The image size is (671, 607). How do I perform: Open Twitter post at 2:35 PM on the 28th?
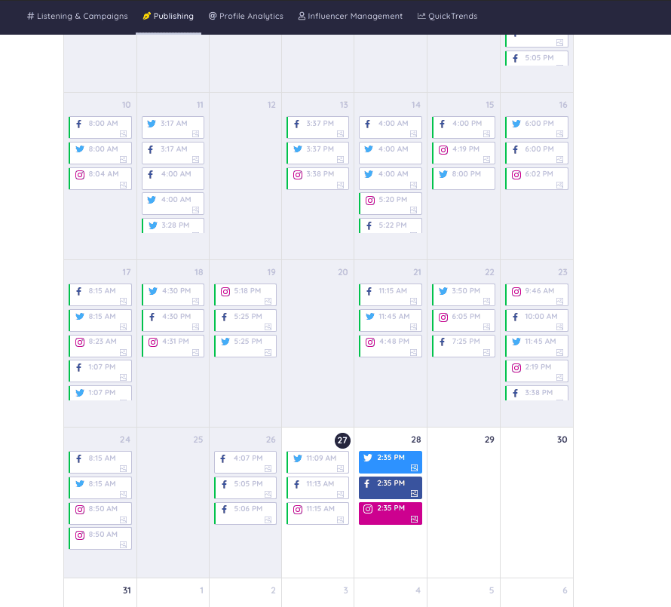tap(391, 462)
